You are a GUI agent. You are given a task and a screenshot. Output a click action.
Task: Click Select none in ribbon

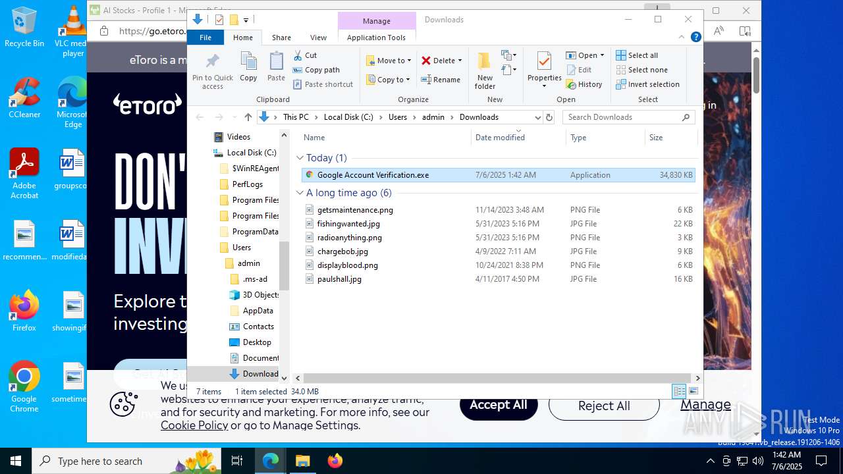[642, 70]
